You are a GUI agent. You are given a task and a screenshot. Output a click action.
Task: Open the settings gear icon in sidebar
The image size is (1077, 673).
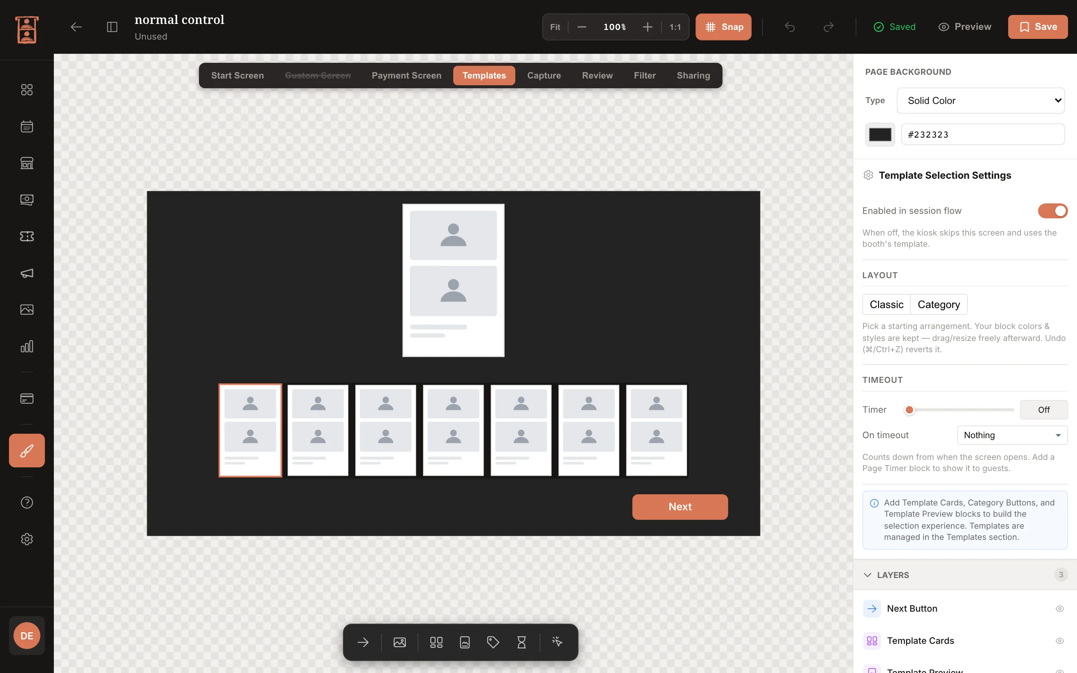(x=27, y=539)
